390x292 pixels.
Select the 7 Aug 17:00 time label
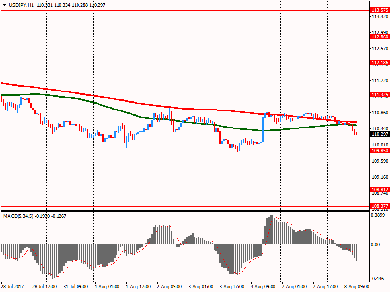pyautogui.click(x=325, y=287)
